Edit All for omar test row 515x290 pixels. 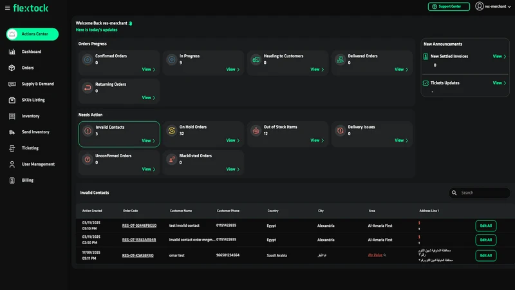(x=486, y=255)
